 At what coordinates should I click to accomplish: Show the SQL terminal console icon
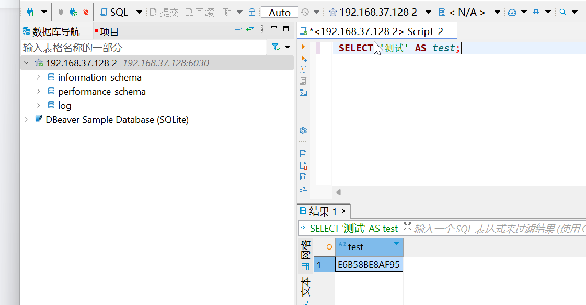(x=303, y=93)
